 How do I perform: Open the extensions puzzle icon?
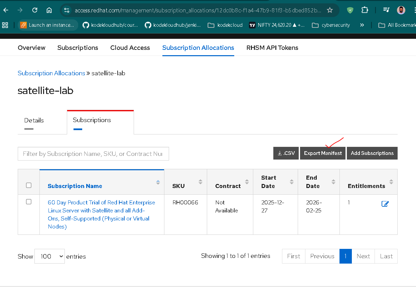coord(365,10)
